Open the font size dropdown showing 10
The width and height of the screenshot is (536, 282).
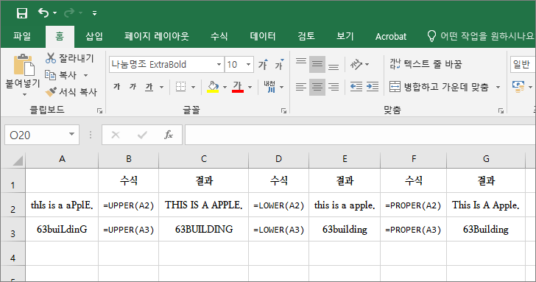coord(249,65)
